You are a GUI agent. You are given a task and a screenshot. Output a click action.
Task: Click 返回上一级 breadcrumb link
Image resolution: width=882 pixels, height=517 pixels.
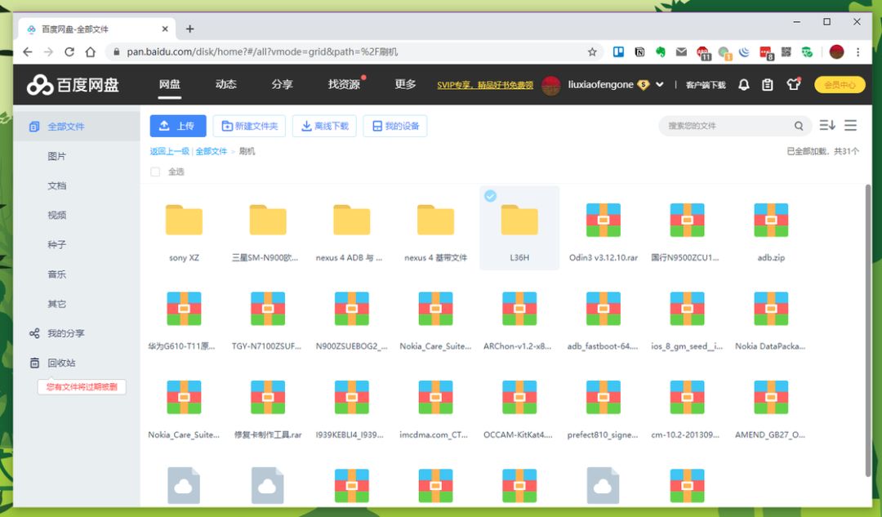(x=169, y=151)
